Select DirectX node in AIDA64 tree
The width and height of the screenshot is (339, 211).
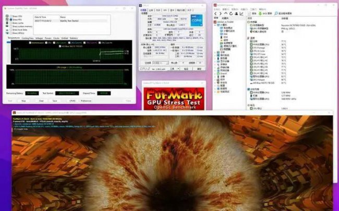coord(222,73)
